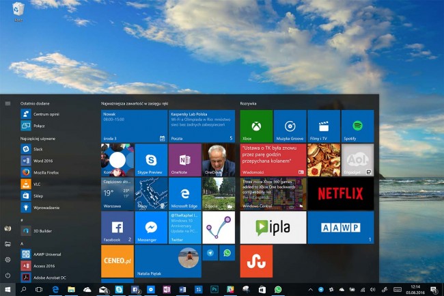
Task: Open the AAWP tile
Action: coord(341,228)
